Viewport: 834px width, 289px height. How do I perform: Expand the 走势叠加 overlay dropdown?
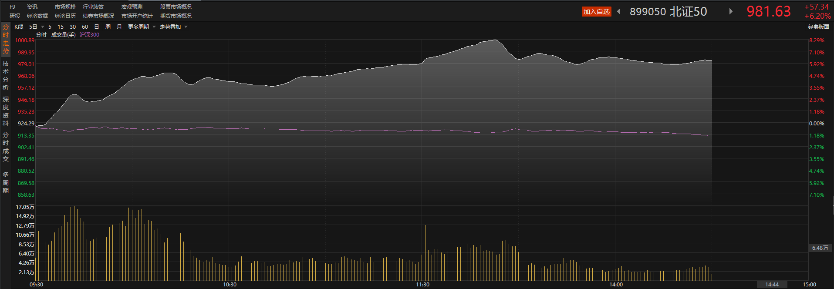tap(186, 27)
